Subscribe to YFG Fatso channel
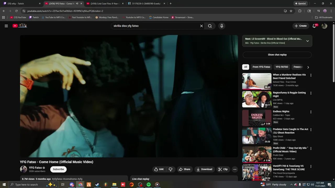Viewport: 335px width, 188px height. coord(58,169)
